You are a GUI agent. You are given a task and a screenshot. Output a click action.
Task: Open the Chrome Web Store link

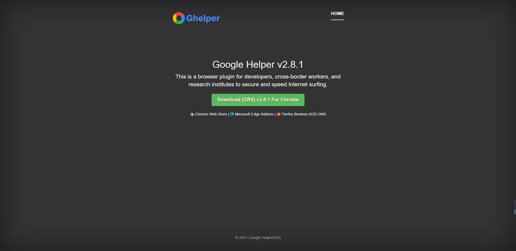211,114
